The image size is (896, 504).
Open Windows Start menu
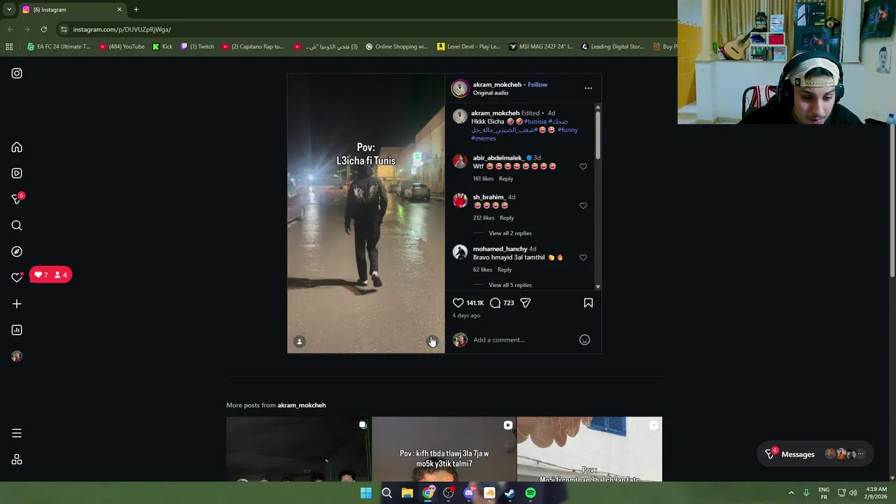point(365,493)
